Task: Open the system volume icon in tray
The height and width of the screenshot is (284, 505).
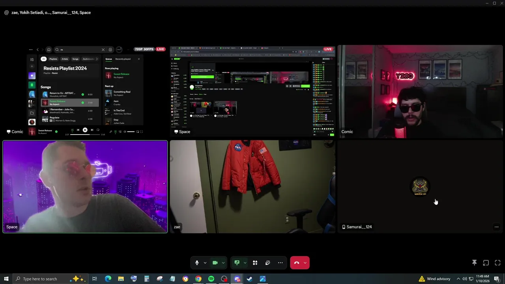Action: click(464, 279)
